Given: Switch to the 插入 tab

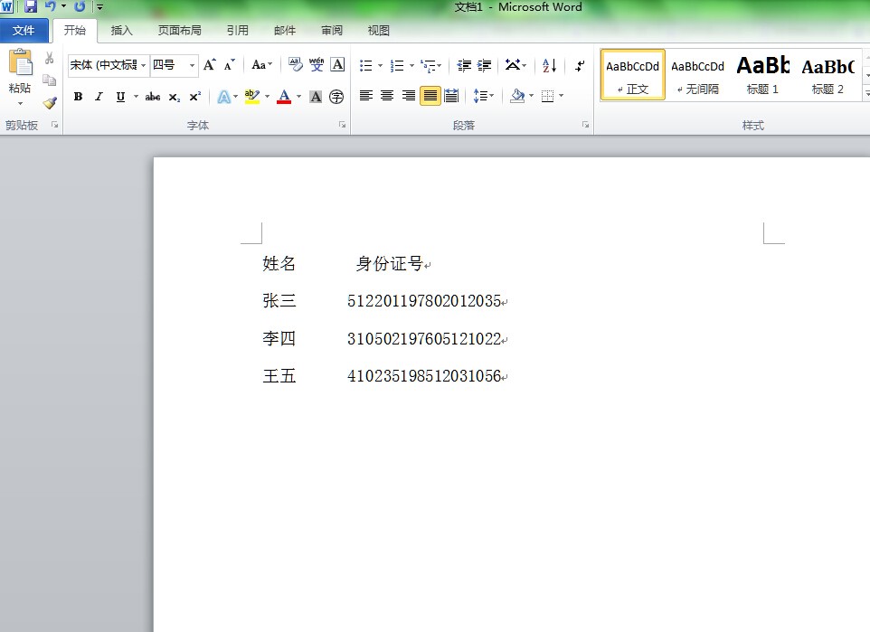Looking at the screenshot, I should pyautogui.click(x=121, y=31).
